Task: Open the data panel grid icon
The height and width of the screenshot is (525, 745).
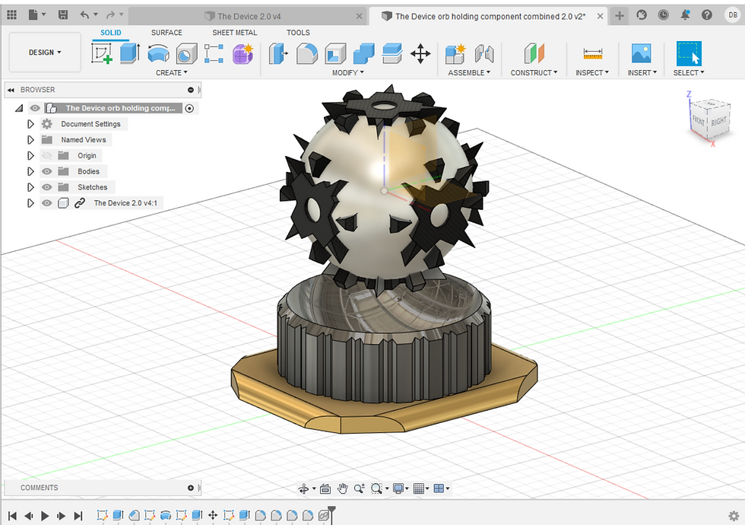Action: point(12,15)
